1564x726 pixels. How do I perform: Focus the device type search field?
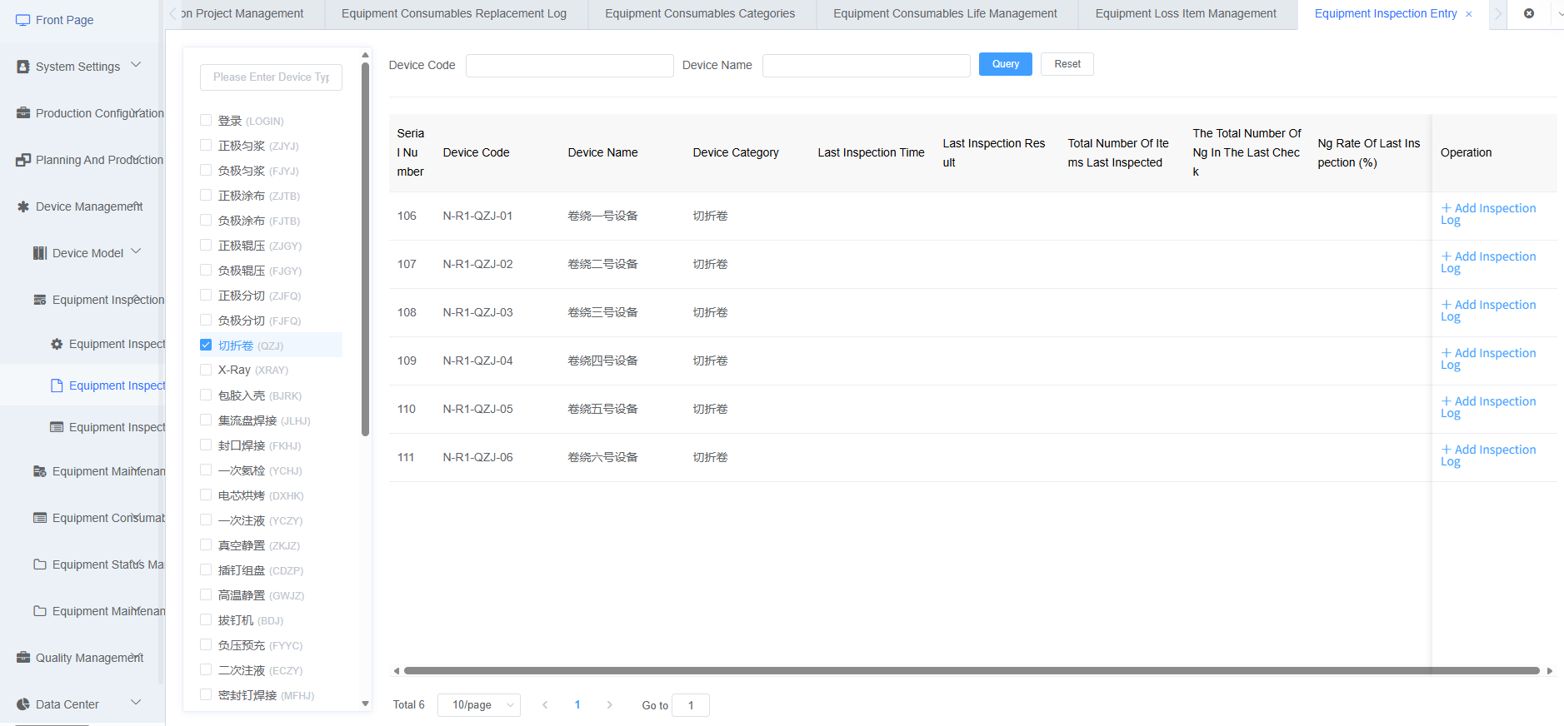[x=271, y=77]
